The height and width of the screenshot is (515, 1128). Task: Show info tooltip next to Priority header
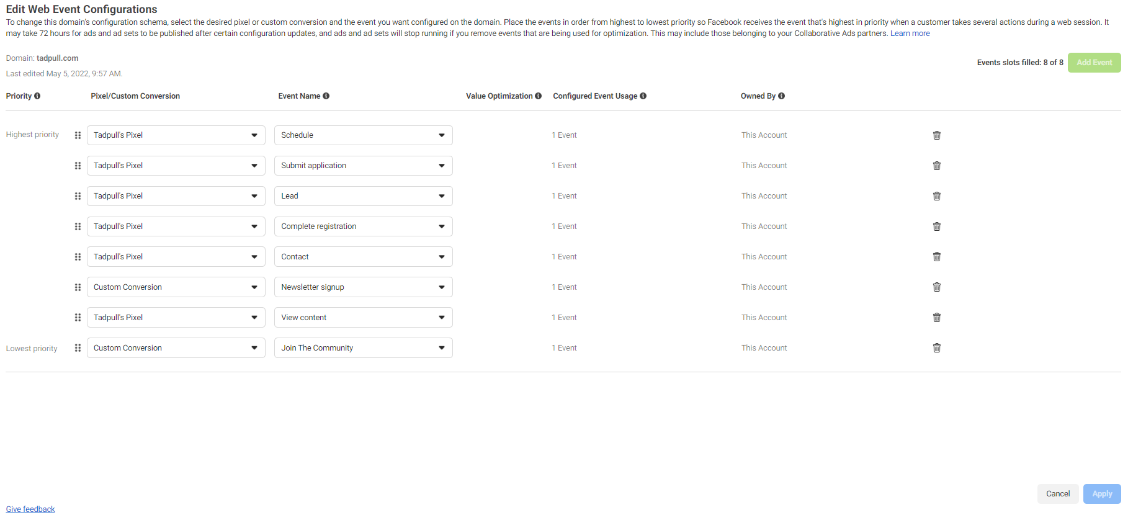37,96
